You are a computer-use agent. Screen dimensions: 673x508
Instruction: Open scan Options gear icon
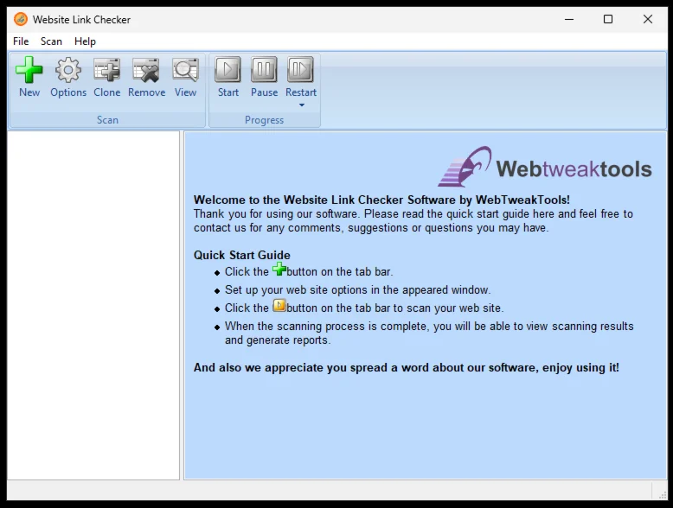pos(68,70)
